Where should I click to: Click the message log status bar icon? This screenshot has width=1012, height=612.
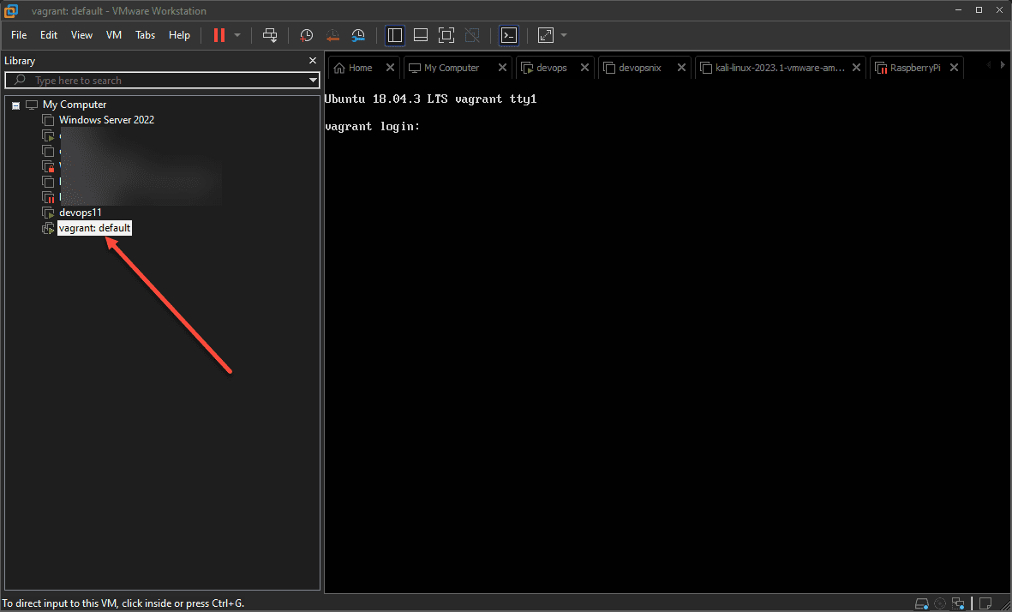985,603
